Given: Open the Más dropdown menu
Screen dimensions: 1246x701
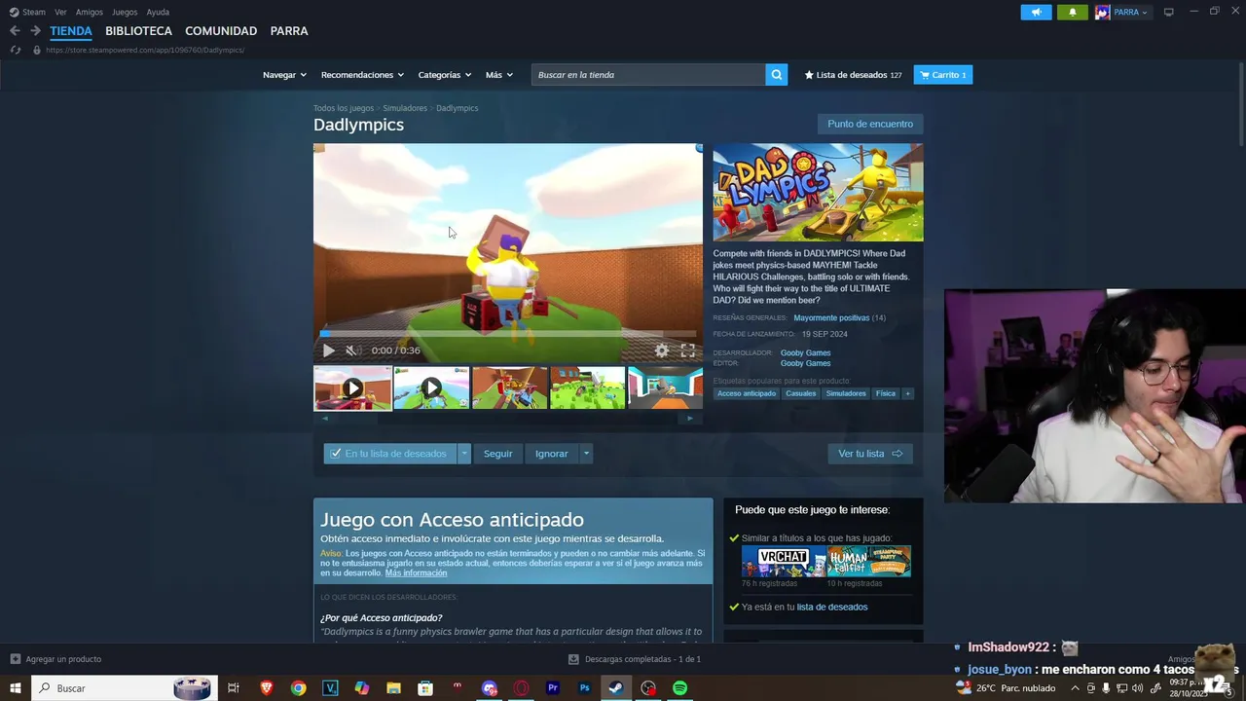Looking at the screenshot, I should click(499, 75).
